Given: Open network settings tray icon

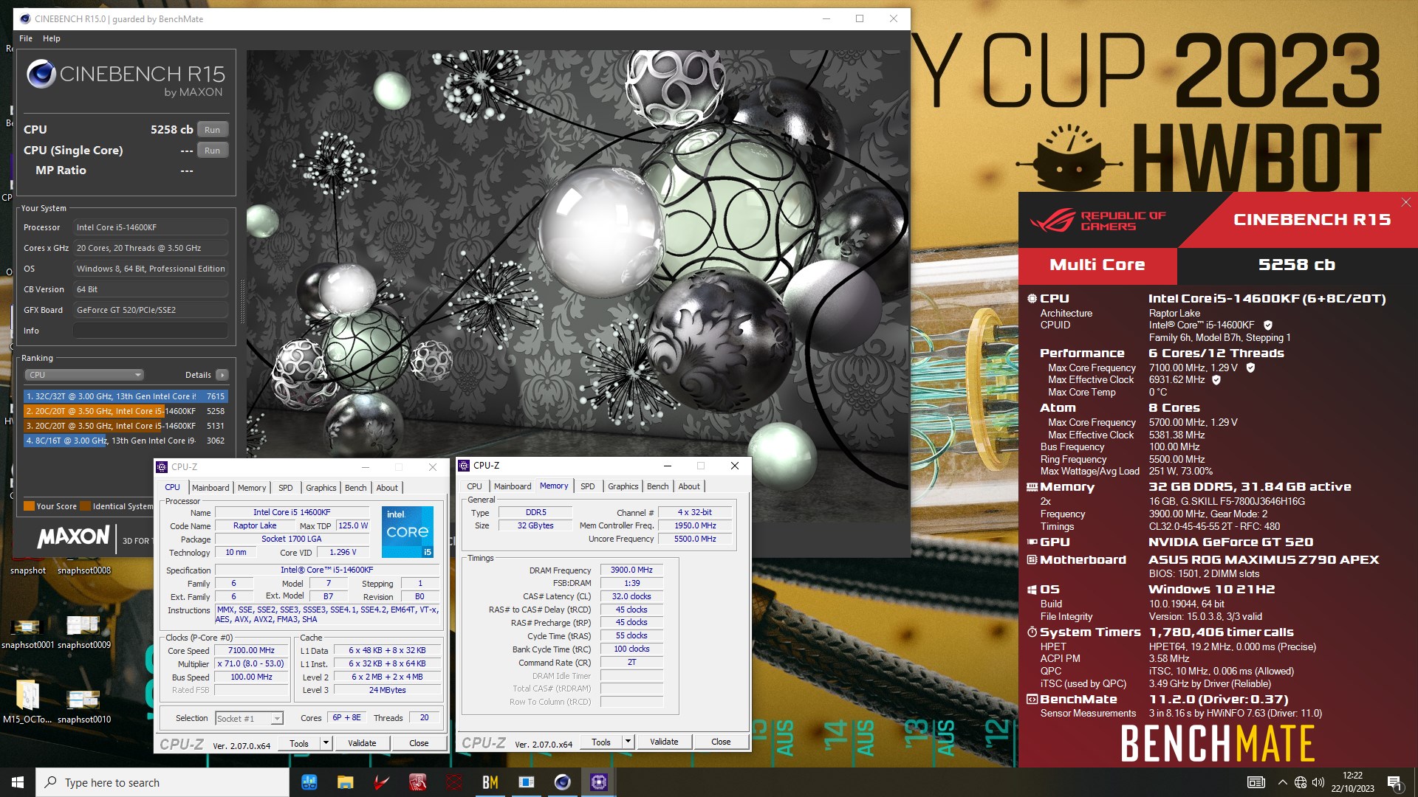Looking at the screenshot, I should coord(1301,782).
